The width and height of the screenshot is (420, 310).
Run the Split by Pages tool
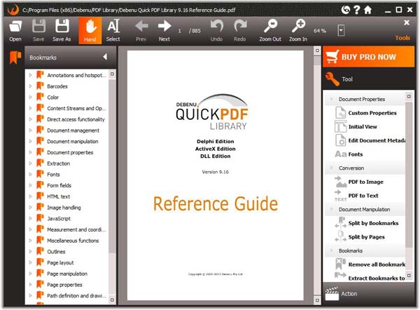tap(360, 237)
